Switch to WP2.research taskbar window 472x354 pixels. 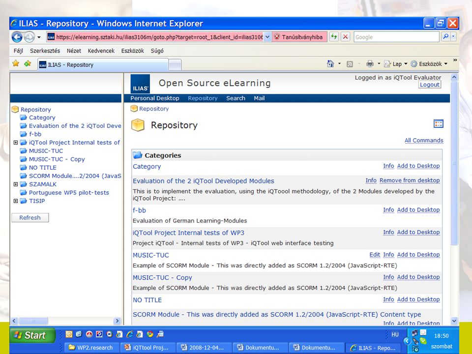91,348
